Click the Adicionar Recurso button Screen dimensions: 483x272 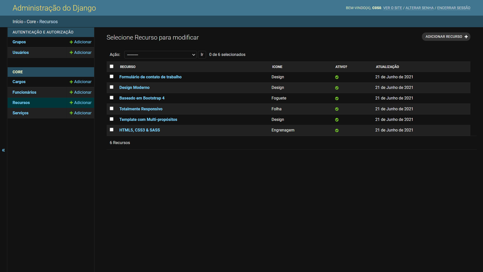click(446, 37)
